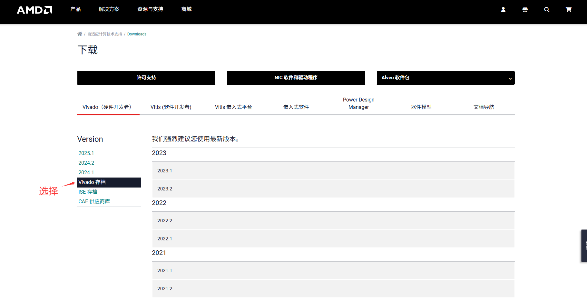587x299 pixels.
Task: Expand the 2021.2 archive row
Action: 333,289
